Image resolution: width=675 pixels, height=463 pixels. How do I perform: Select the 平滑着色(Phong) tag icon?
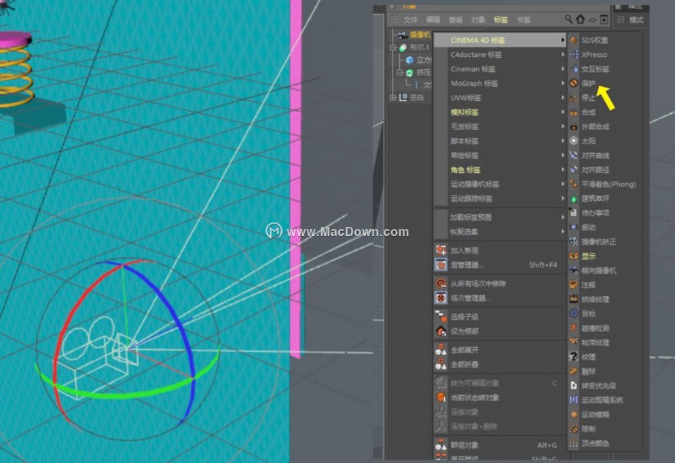573,184
